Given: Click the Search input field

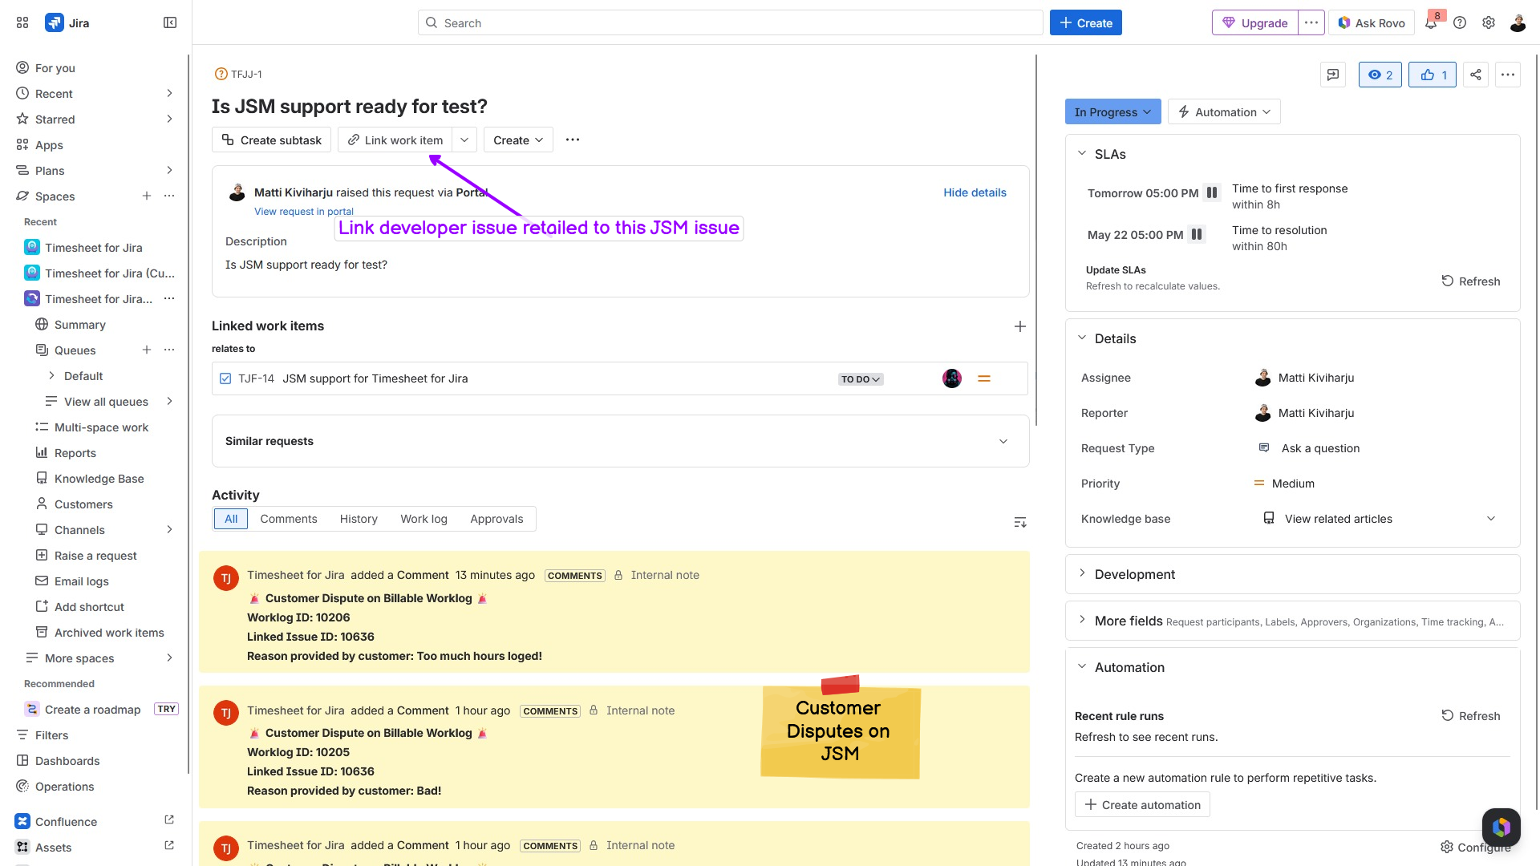Looking at the screenshot, I should 730,22.
